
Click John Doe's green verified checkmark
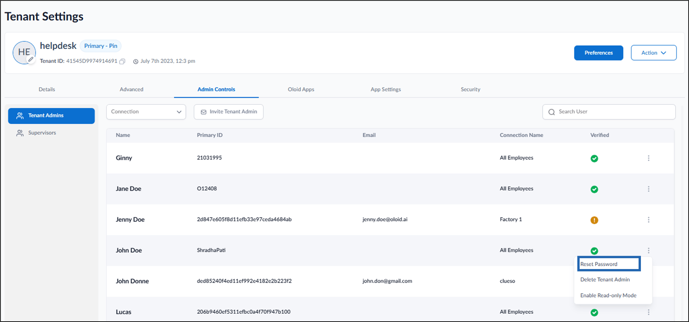pyautogui.click(x=594, y=251)
